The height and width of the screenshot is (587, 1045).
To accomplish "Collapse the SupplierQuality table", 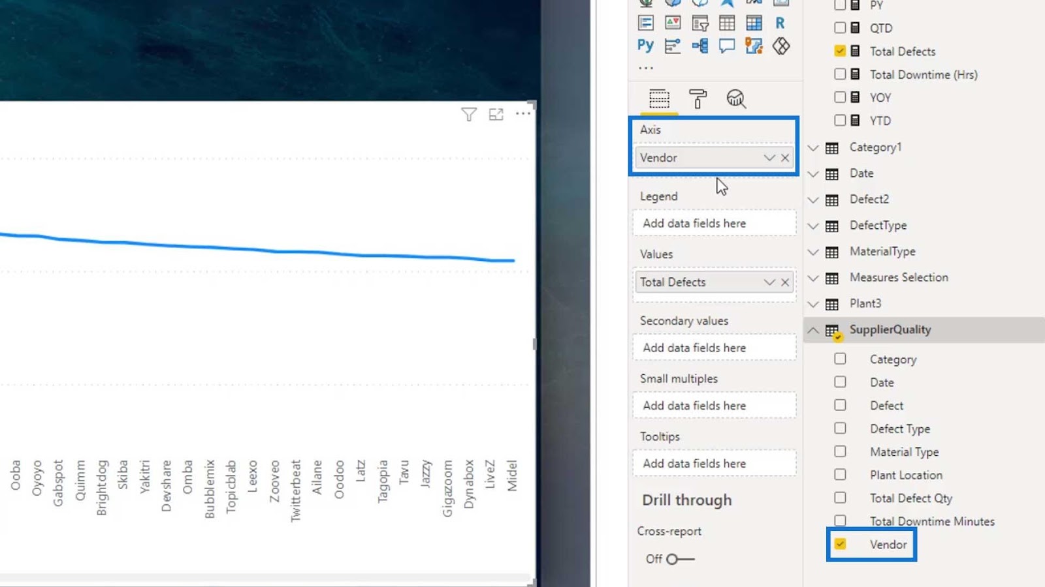I will pyautogui.click(x=813, y=331).
